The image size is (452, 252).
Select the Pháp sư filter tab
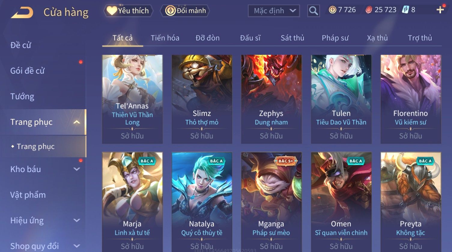(335, 38)
